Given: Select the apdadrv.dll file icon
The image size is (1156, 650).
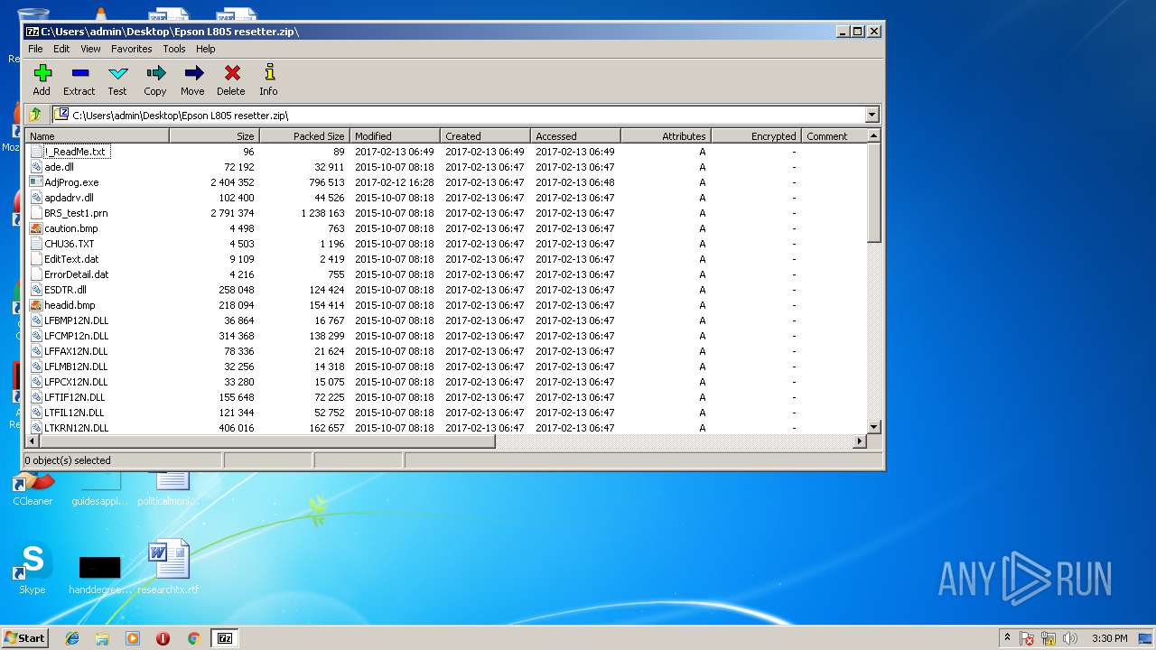Looking at the screenshot, I should (x=36, y=198).
